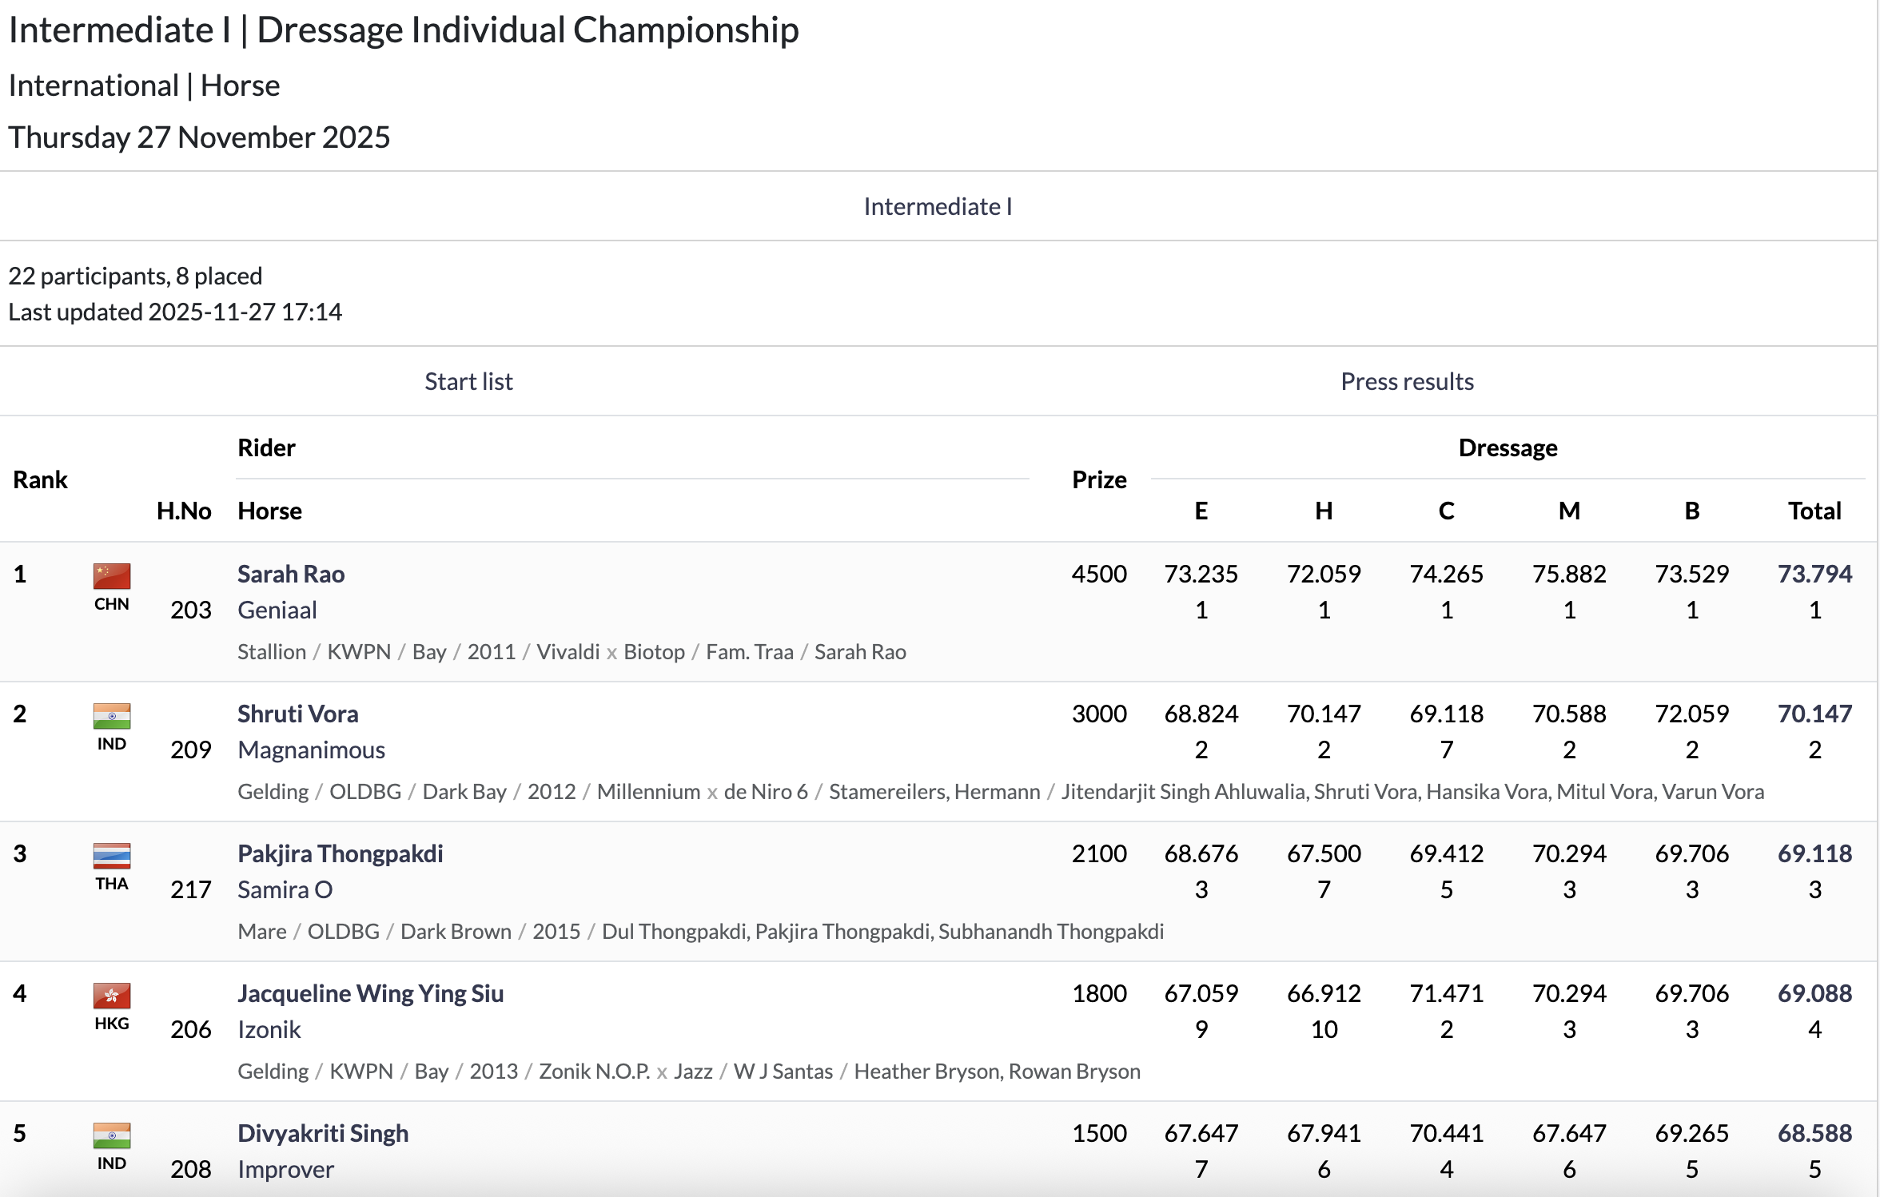Open Pakjira Thongpakdi rider link
The width and height of the screenshot is (1880, 1197).
[340, 853]
